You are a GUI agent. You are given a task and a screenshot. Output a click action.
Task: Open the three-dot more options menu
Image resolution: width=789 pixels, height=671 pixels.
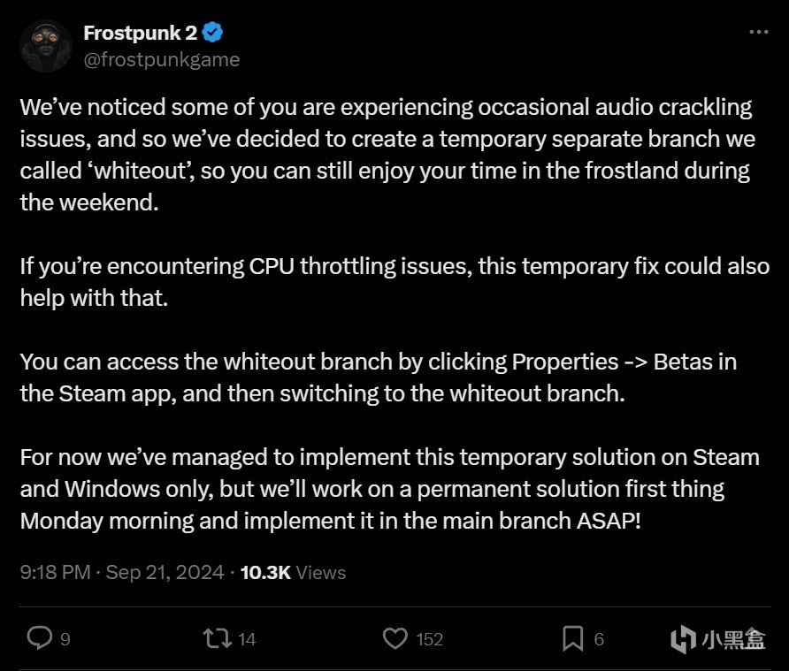tap(759, 32)
